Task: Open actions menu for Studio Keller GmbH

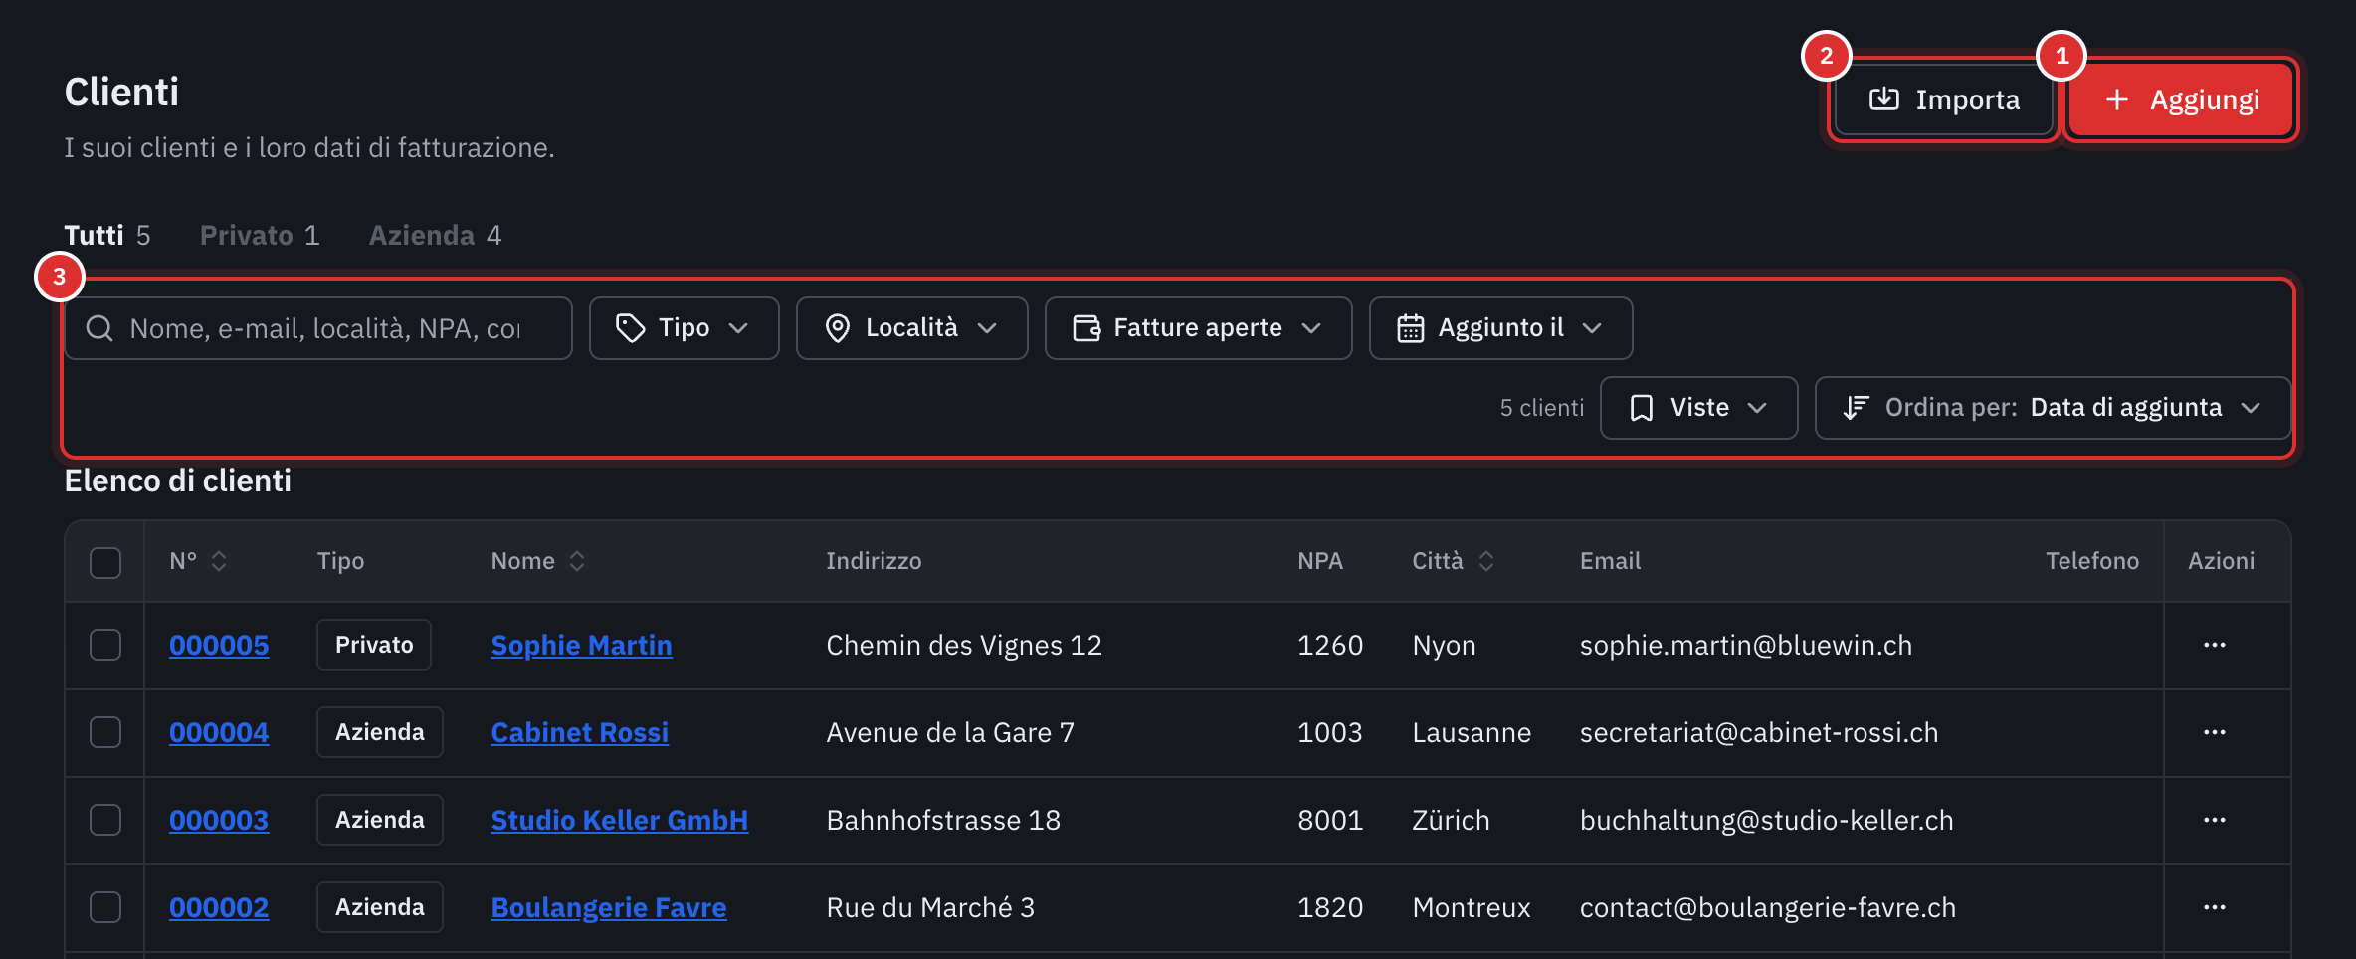Action: pos(2215,820)
